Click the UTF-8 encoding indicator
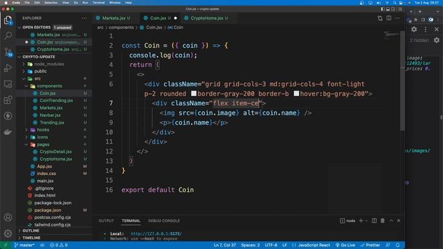The height and width of the screenshot is (249, 443). [x=271, y=245]
